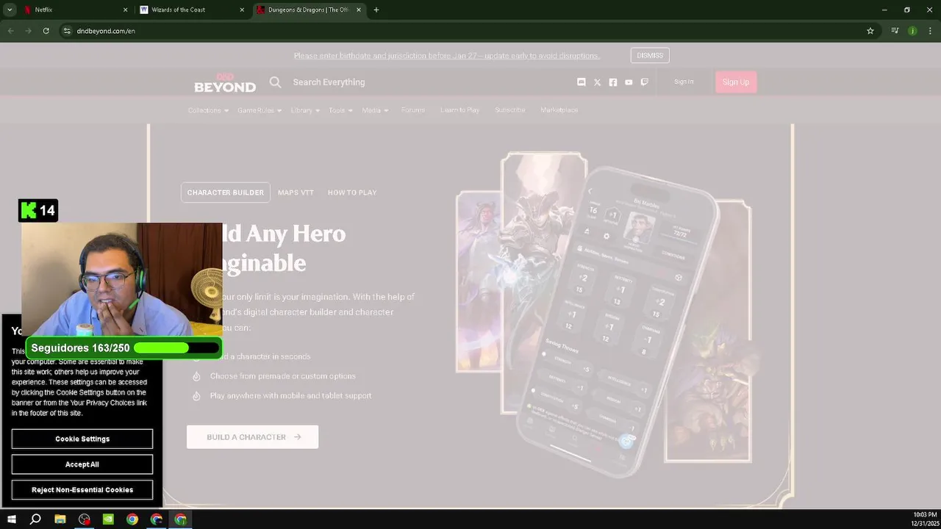The width and height of the screenshot is (941, 529).
Task: Dismiss the birthdate notice banner
Action: click(650, 56)
